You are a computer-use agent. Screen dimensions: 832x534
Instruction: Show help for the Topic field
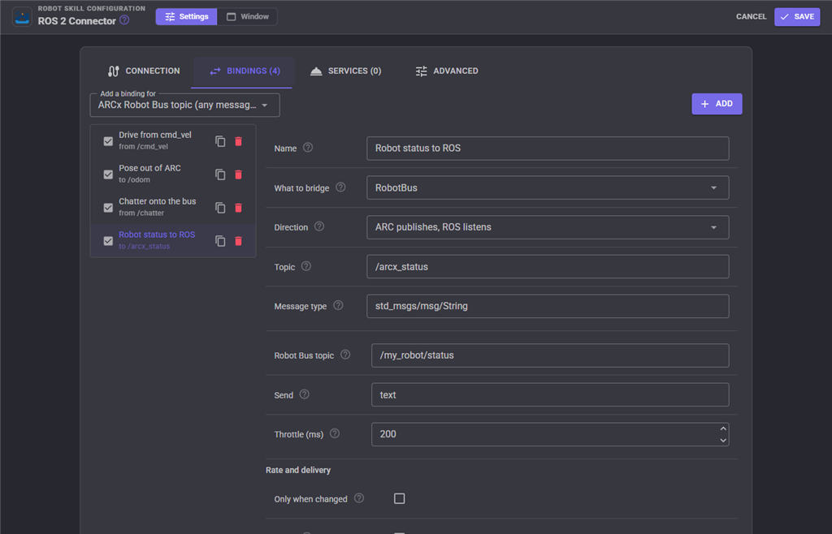306,266
